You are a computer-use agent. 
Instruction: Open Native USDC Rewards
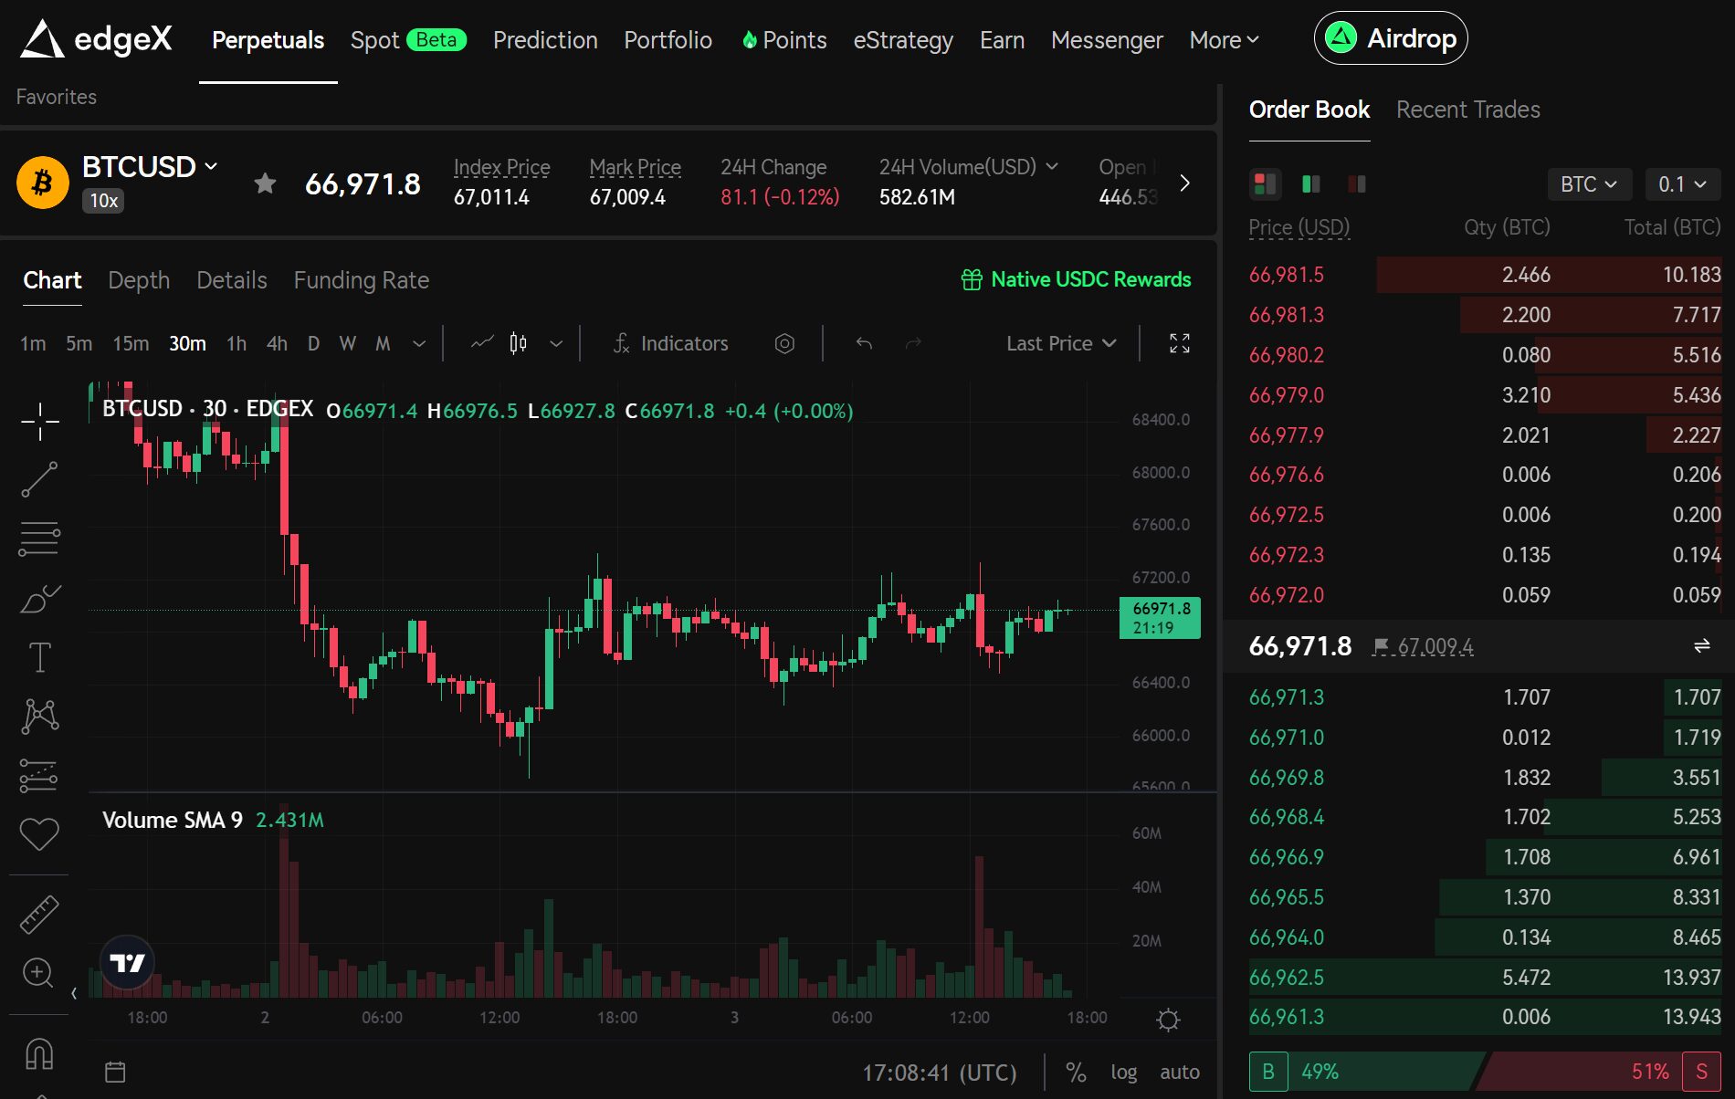(1077, 279)
